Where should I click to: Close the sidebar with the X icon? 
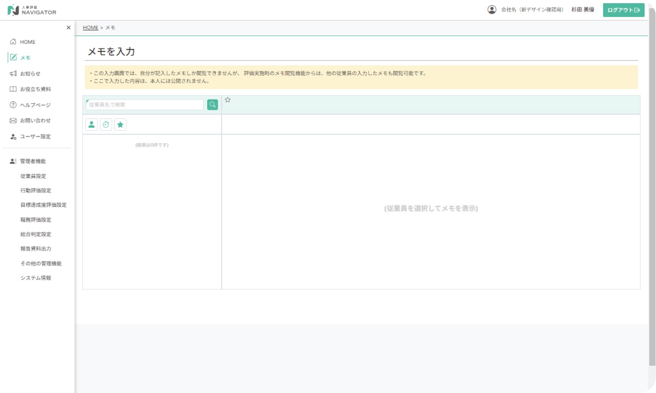(x=68, y=28)
